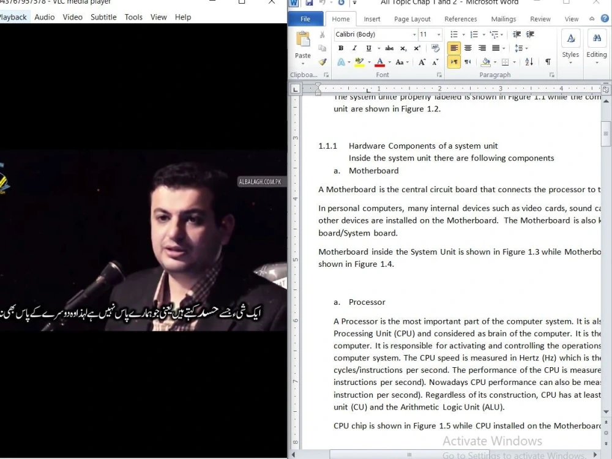Toggle Underline formatting
The image size is (612, 459).
368,48
